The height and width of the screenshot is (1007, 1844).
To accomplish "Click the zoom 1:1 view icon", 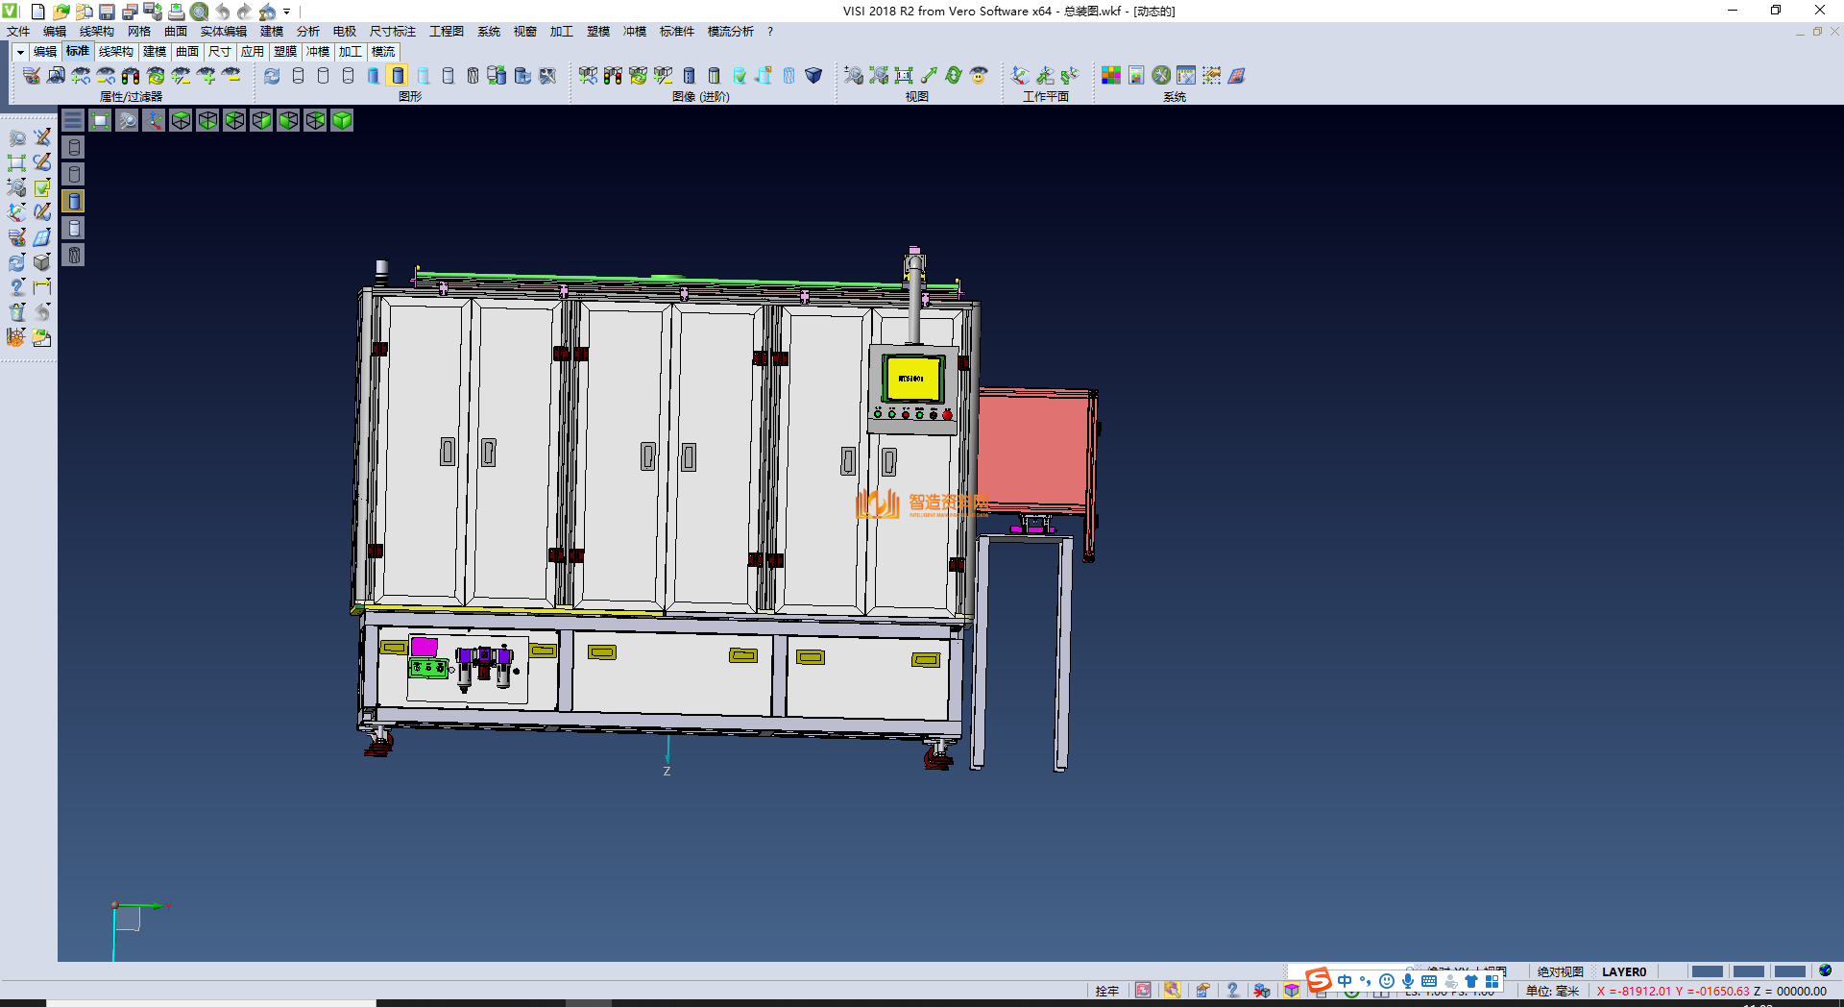I will pos(904,76).
